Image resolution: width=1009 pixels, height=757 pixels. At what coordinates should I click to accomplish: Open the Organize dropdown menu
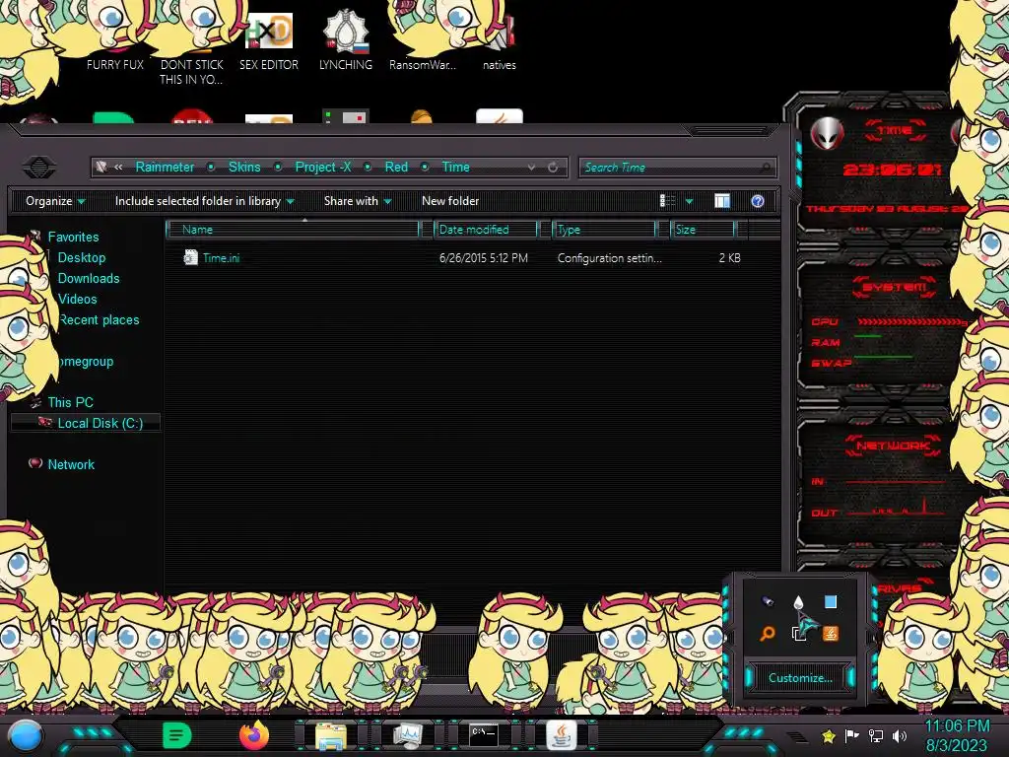click(x=55, y=201)
